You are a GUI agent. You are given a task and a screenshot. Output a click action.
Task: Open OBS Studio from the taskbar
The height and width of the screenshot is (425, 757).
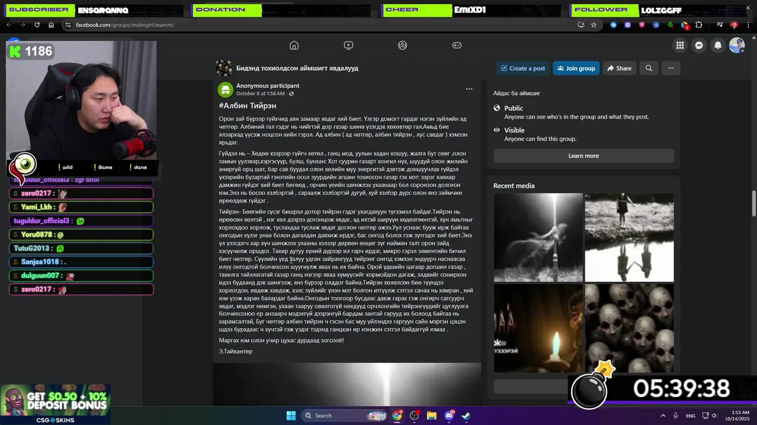(414, 416)
